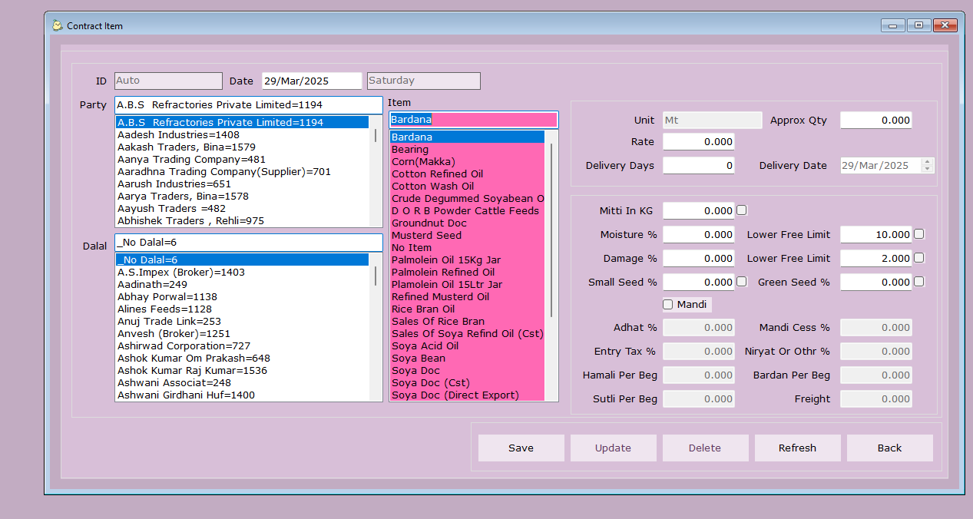Image resolution: width=973 pixels, height=519 pixels.
Task: Focus the Approx Qty field
Action: (876, 121)
